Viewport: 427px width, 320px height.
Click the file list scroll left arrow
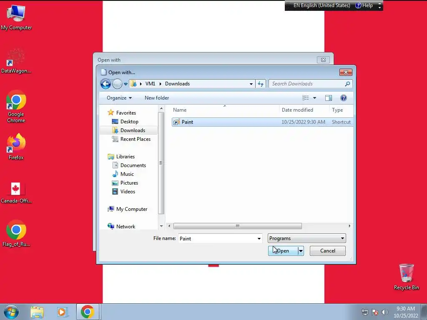(169, 226)
